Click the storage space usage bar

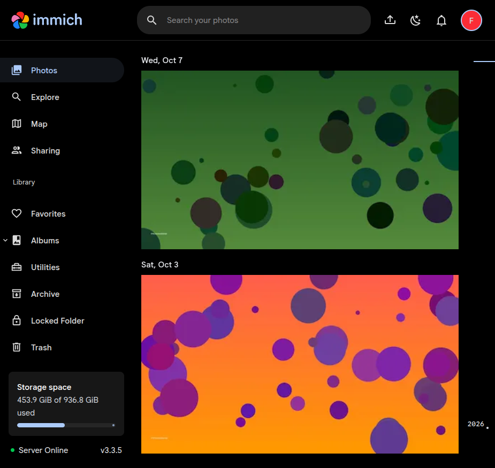66,425
